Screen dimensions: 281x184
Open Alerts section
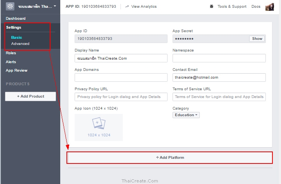pos(11,62)
